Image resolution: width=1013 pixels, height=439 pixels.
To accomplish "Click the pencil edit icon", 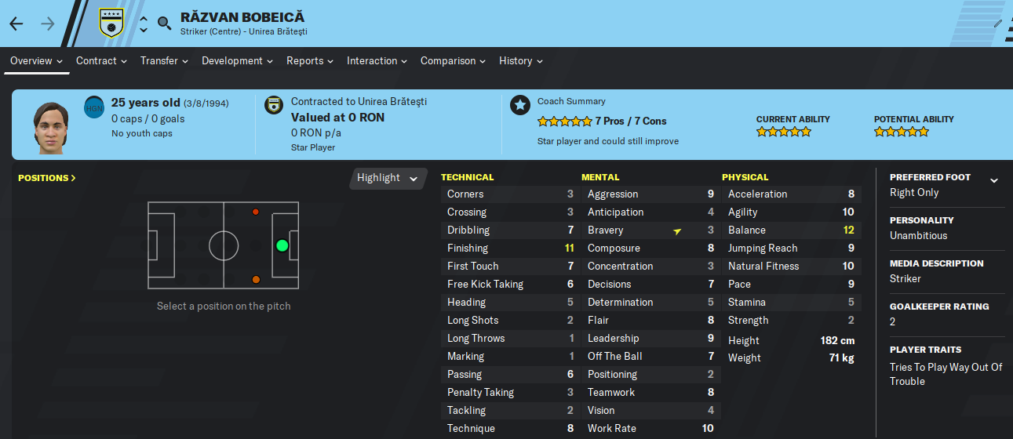I will (997, 24).
